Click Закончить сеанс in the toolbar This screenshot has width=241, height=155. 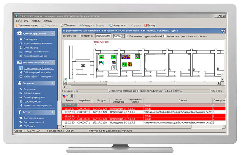27,25
